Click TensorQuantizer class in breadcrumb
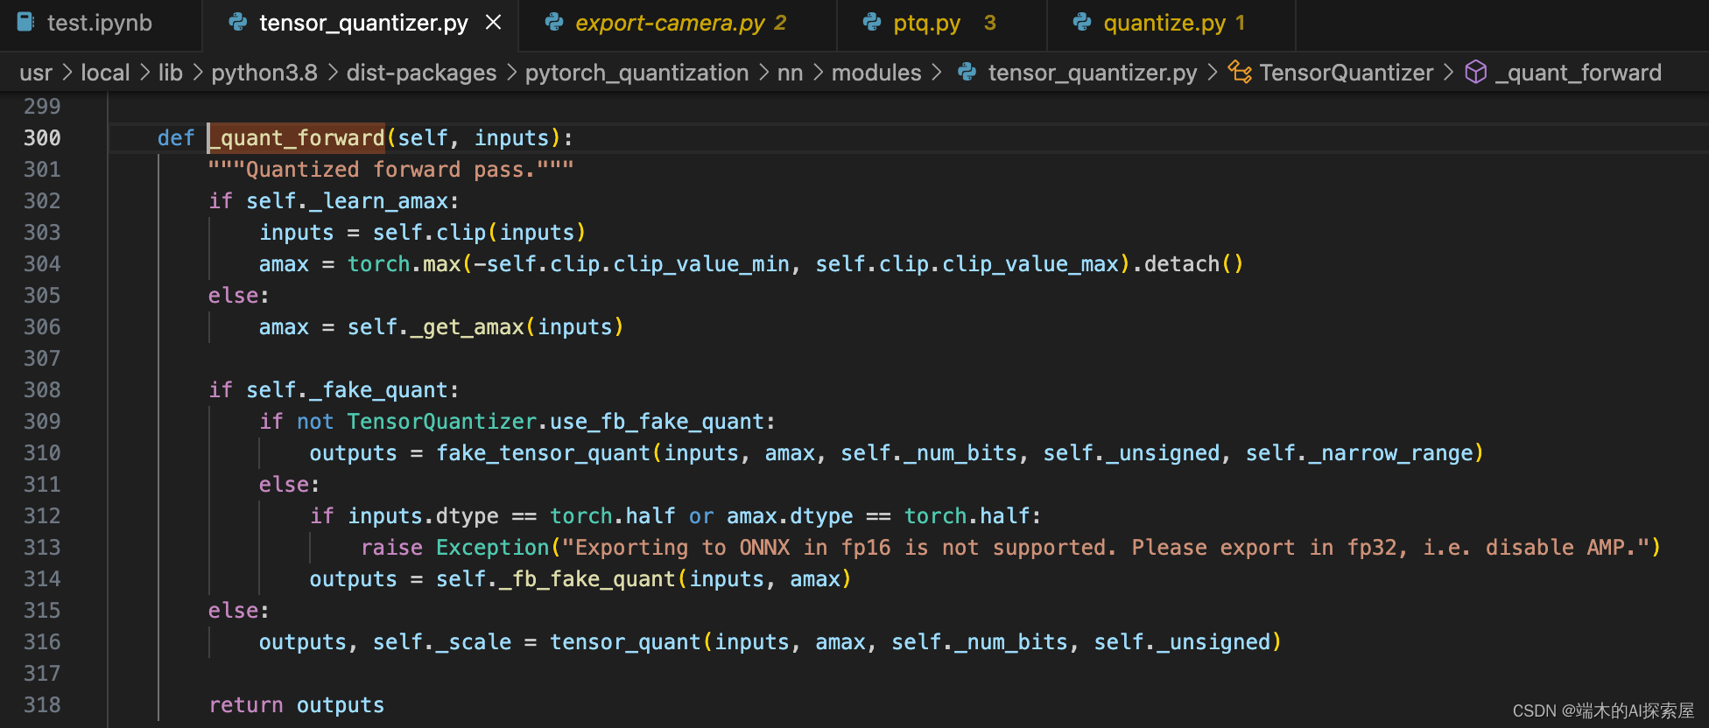The height and width of the screenshot is (728, 1709). point(1347,73)
